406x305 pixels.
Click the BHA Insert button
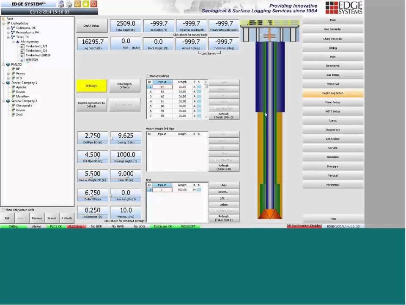pyautogui.click(x=224, y=192)
